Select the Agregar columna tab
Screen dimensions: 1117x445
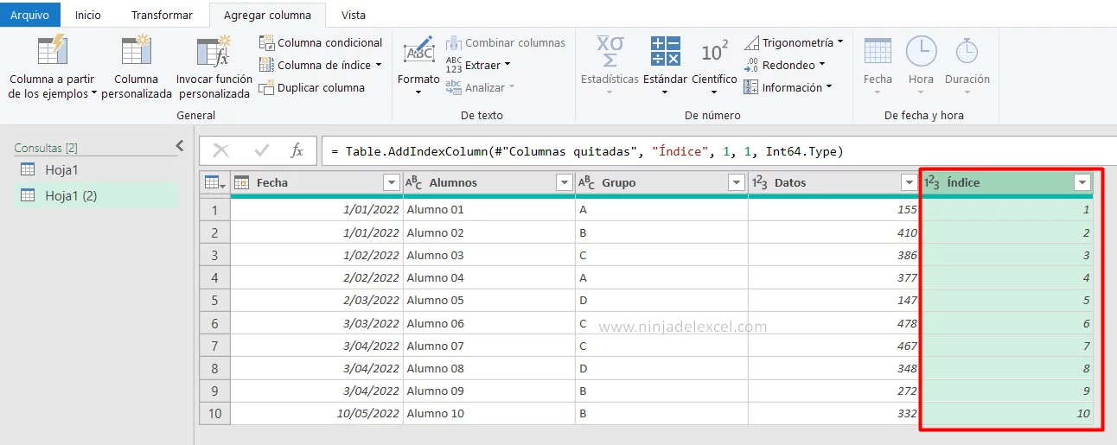pyautogui.click(x=267, y=15)
